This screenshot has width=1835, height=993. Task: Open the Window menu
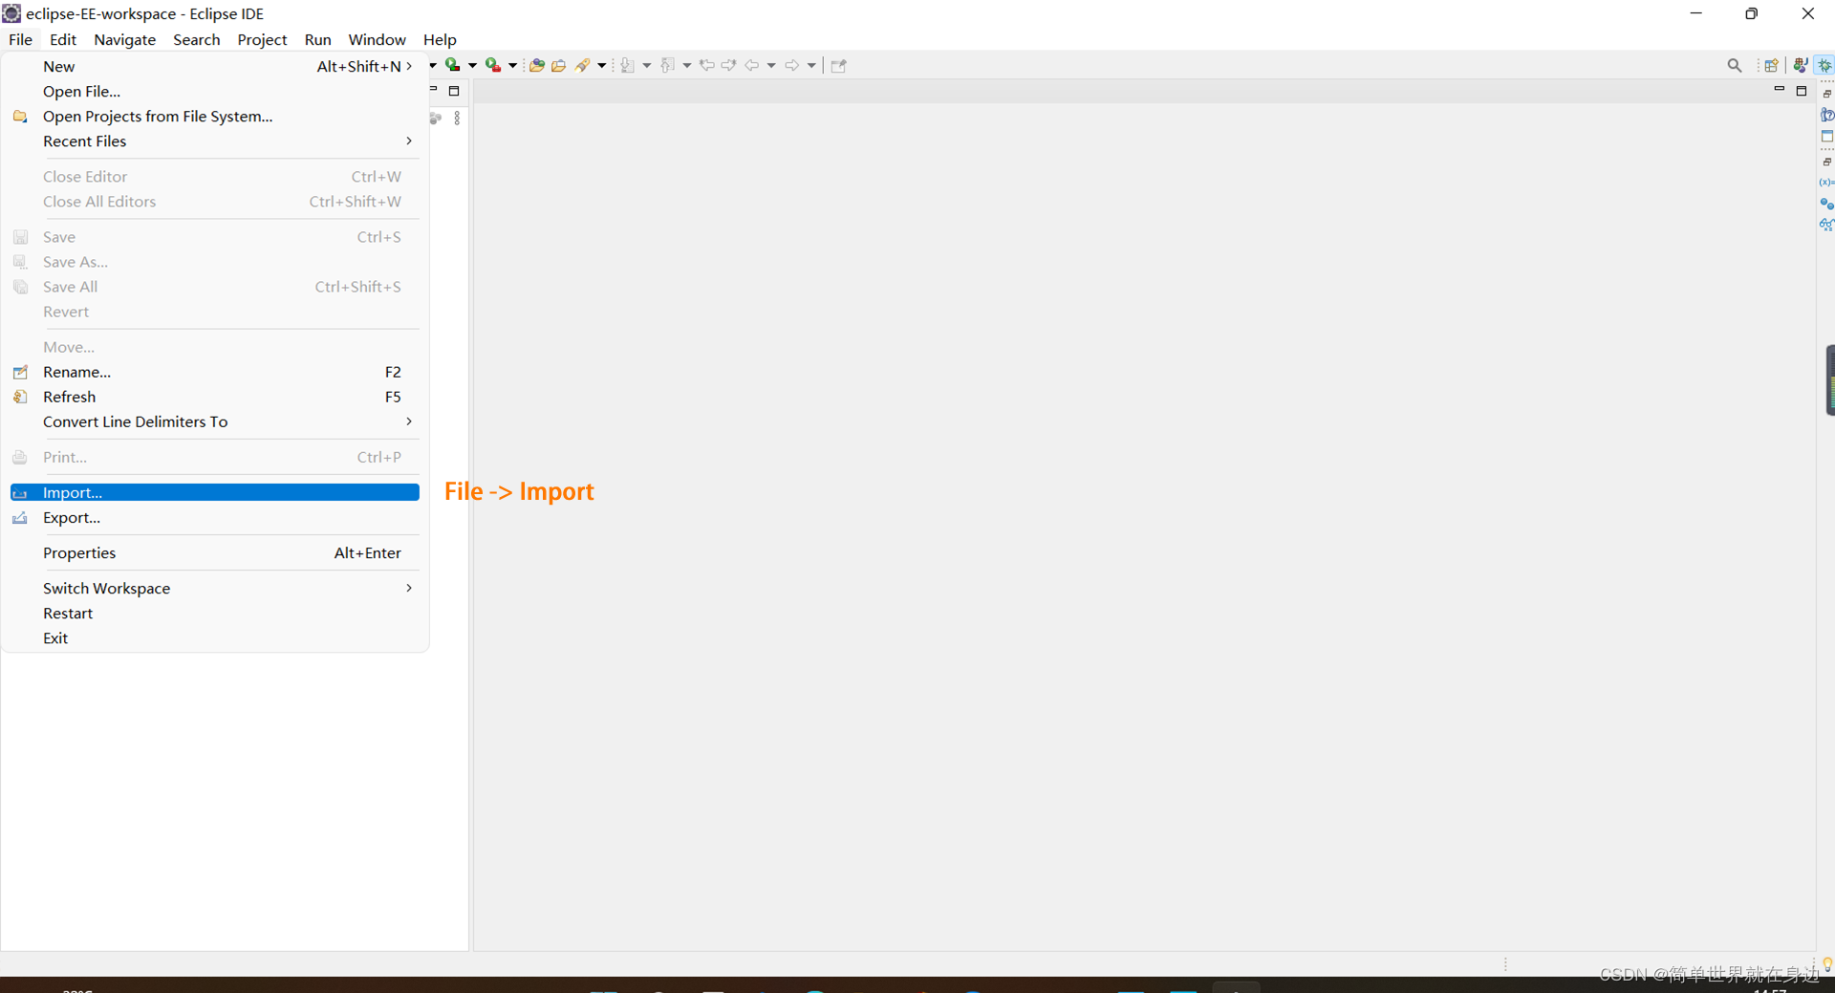377,39
